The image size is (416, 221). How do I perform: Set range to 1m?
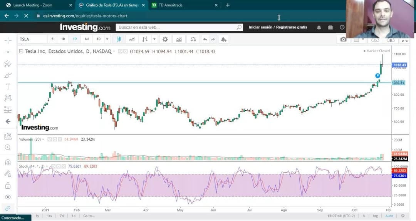click(49, 216)
